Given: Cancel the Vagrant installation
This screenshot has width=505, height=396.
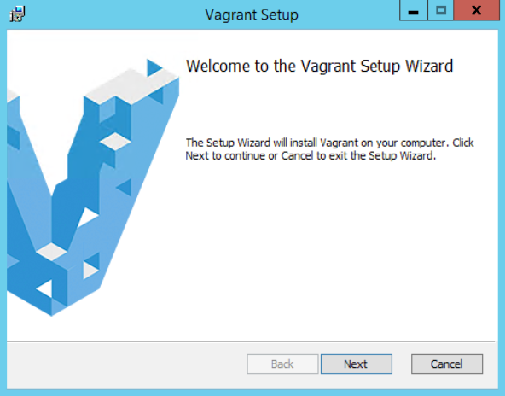Looking at the screenshot, I should pyautogui.click(x=447, y=364).
